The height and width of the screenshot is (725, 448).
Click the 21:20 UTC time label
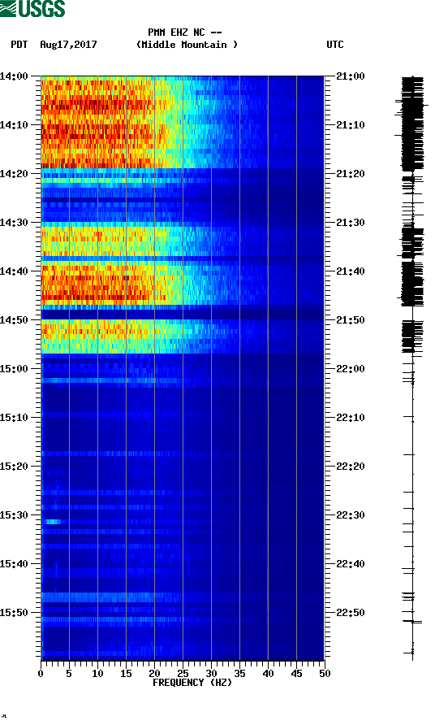[x=351, y=174]
